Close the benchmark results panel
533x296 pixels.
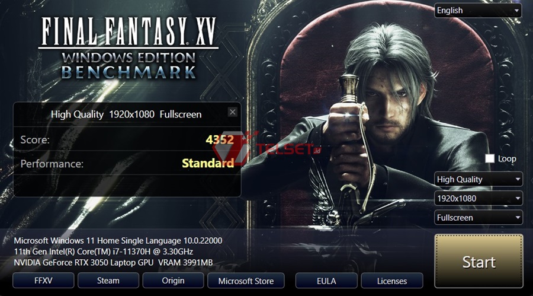click(x=233, y=112)
